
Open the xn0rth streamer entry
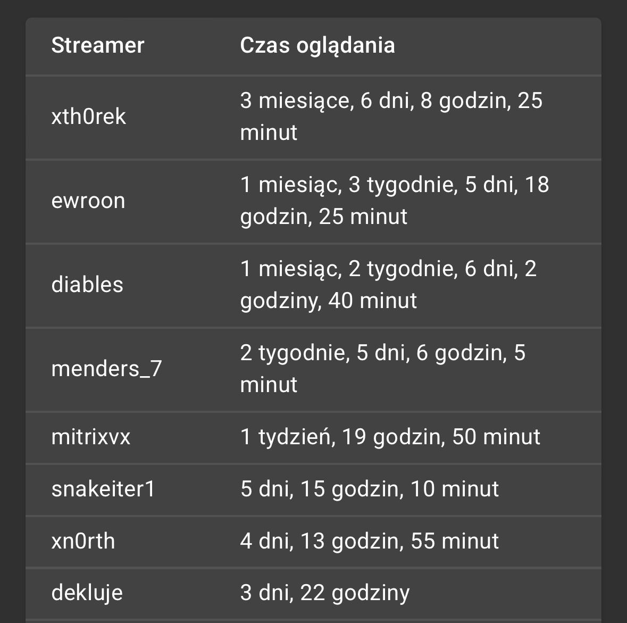click(83, 541)
